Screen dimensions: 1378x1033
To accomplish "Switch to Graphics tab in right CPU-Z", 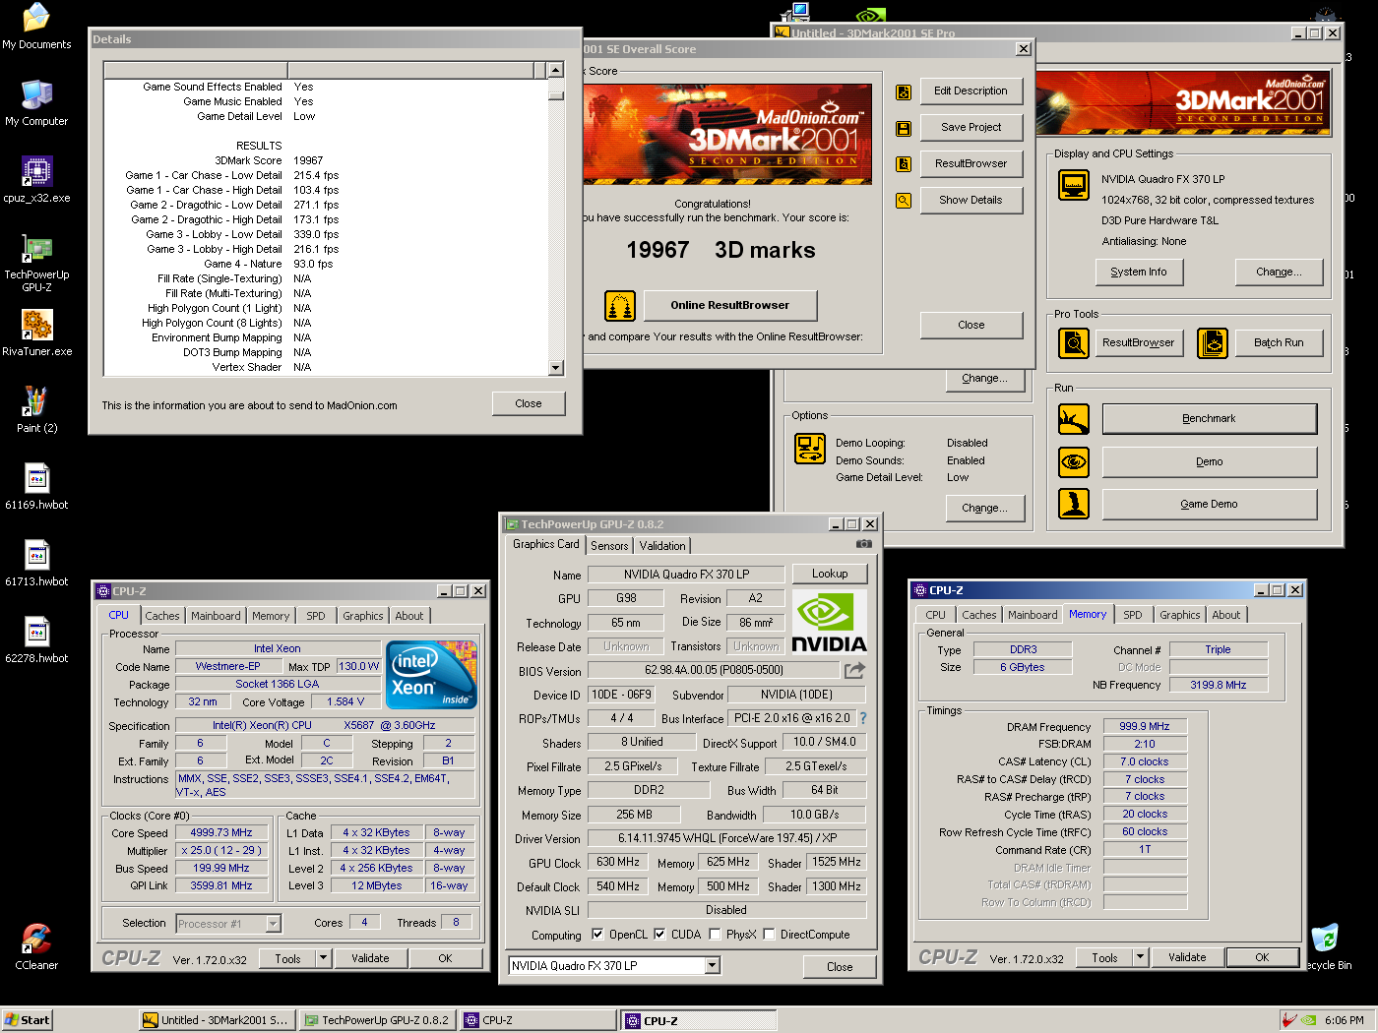I will [x=1179, y=615].
